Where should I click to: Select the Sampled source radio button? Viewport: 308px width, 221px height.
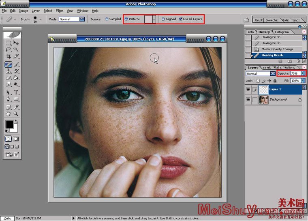click(x=107, y=19)
